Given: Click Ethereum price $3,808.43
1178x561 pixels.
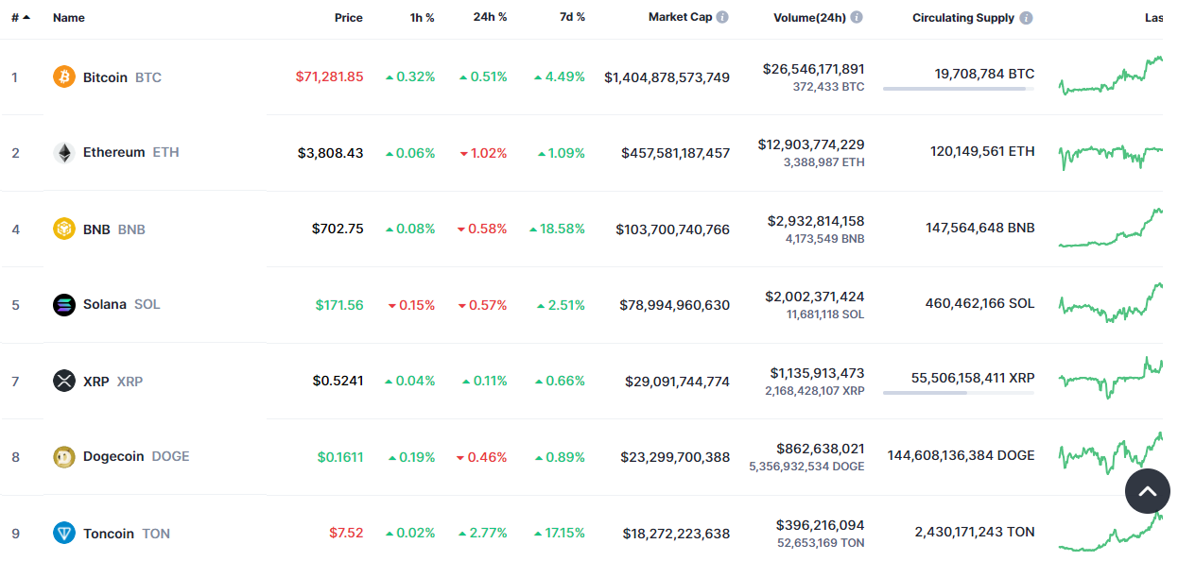Looking at the screenshot, I should point(330,152).
